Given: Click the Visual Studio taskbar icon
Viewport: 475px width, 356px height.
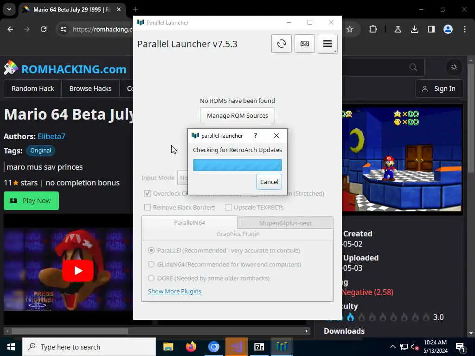Looking at the screenshot, I should point(236,347).
